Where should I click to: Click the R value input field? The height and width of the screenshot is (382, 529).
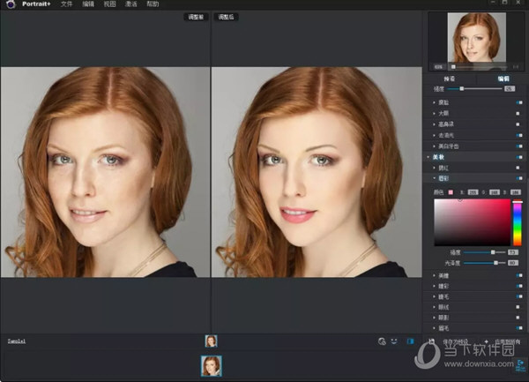pyautogui.click(x=473, y=192)
